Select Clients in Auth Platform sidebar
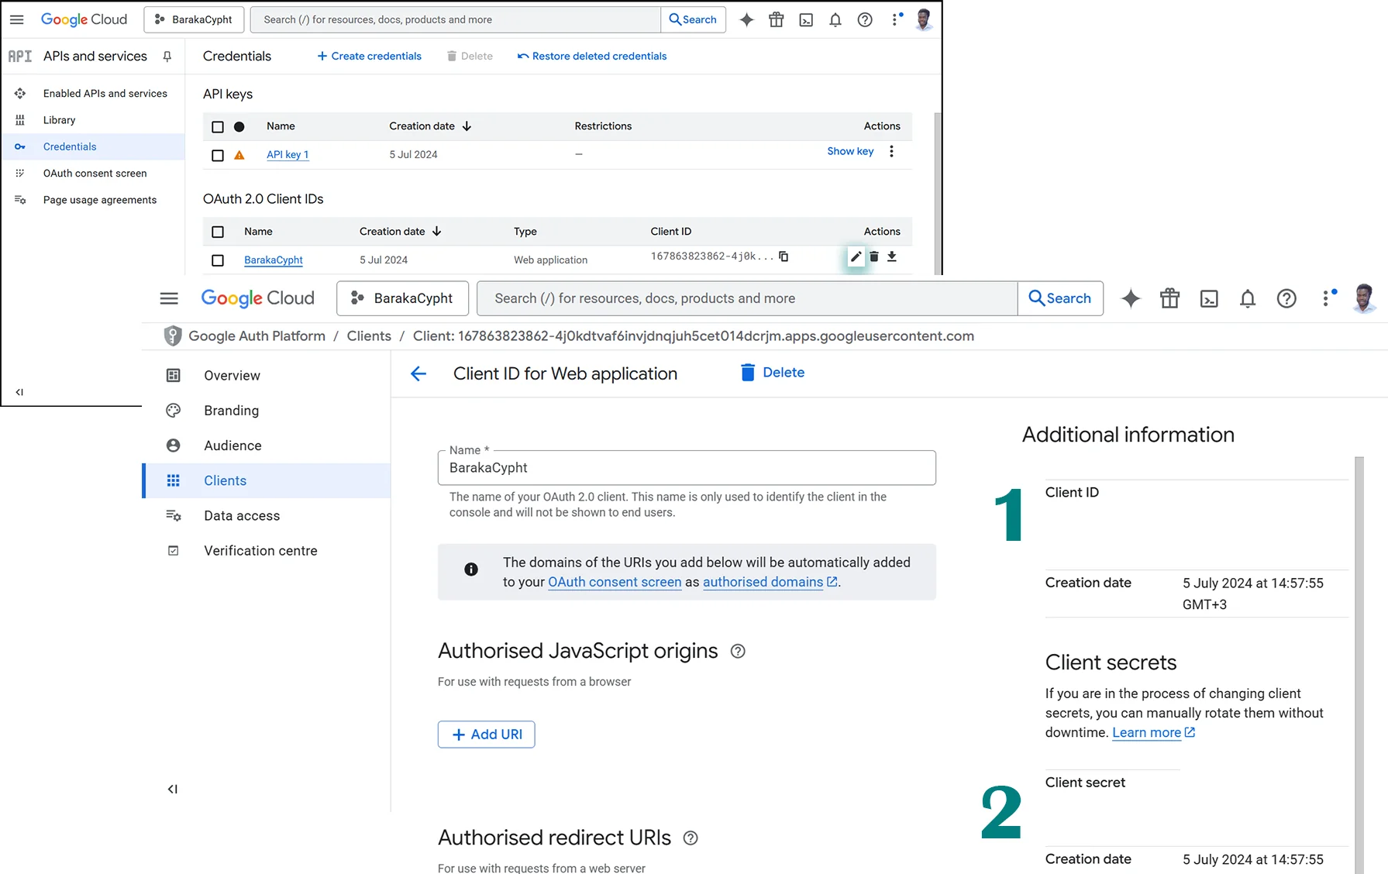This screenshot has width=1388, height=874. tap(267, 480)
